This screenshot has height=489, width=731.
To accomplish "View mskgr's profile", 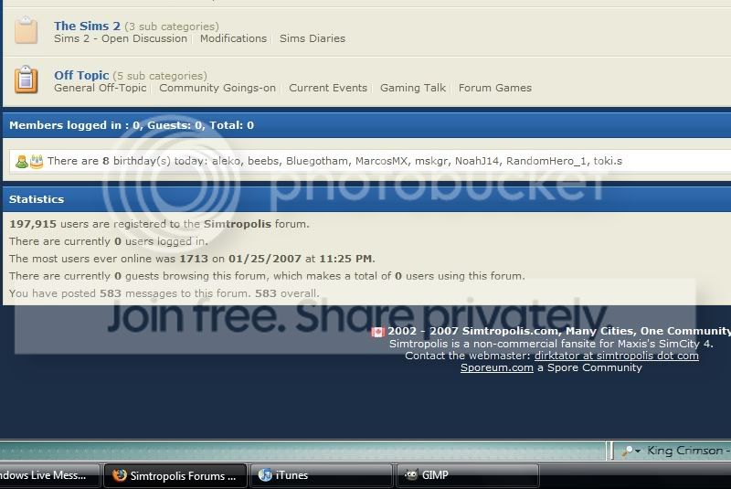I will point(431,161).
